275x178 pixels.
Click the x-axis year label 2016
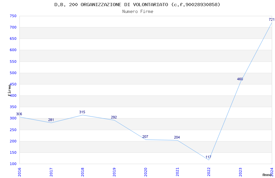19,172
